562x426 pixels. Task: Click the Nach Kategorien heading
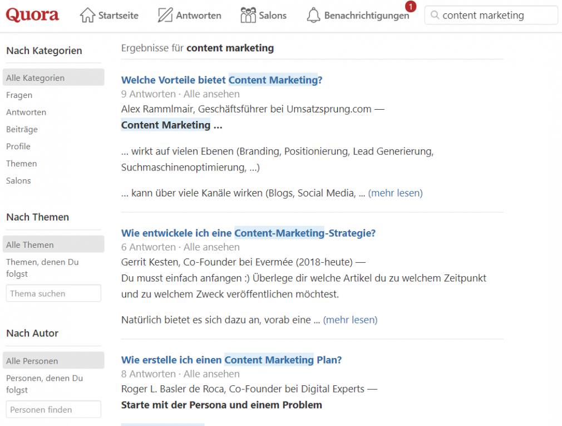point(44,51)
